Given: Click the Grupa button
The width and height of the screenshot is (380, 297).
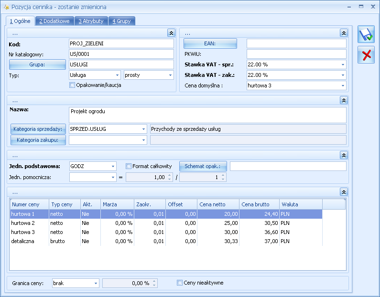Looking at the screenshot, I should point(37,64).
